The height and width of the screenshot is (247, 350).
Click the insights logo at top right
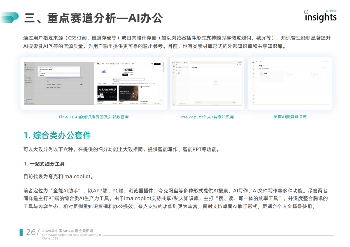(x=320, y=16)
